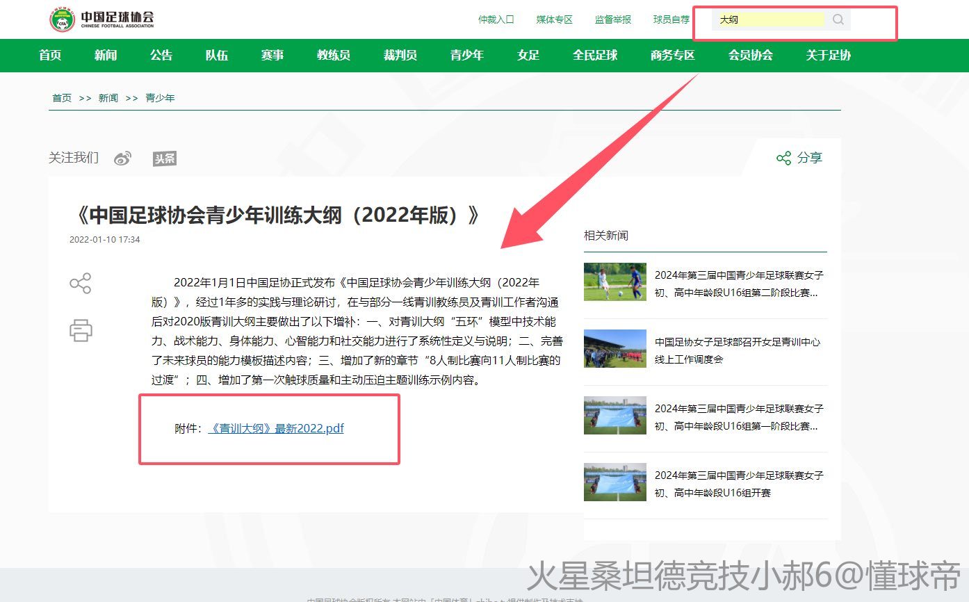Click the search field containing 大纲
This screenshot has height=602, width=969.
(x=769, y=19)
